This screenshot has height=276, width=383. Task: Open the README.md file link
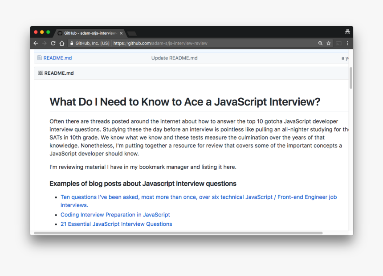57,58
